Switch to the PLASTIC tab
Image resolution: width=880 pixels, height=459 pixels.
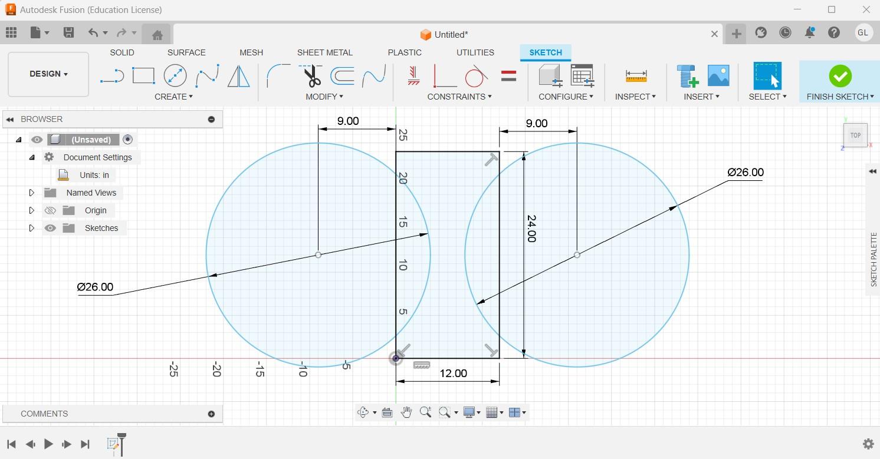405,52
